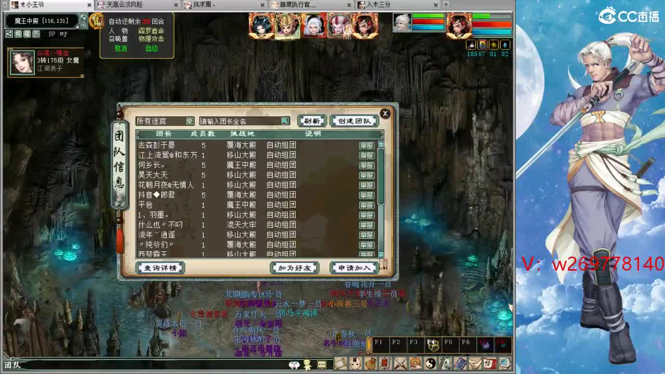
Task: Click the scroll-up arrow of team list
Action: (x=381, y=143)
